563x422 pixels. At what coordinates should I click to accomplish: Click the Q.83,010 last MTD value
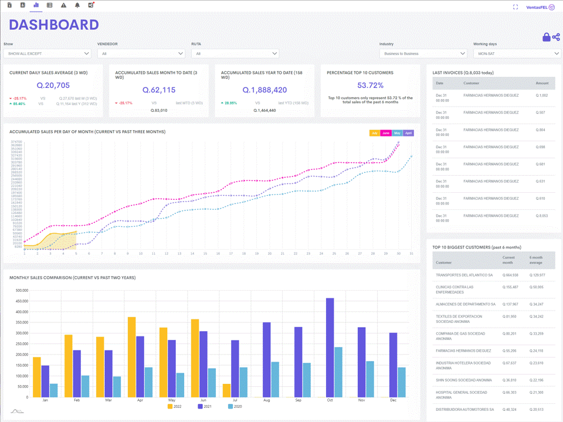coord(159,111)
